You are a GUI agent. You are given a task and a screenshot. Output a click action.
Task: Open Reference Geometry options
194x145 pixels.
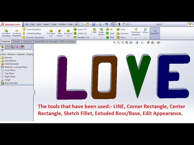coord(136,32)
